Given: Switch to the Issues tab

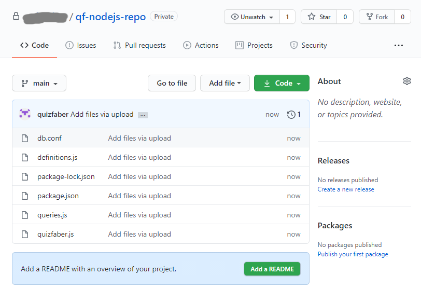Looking at the screenshot, I should click(x=80, y=45).
